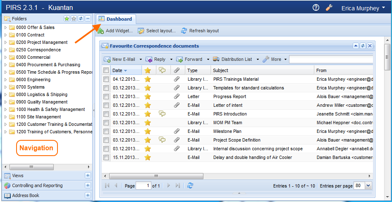Click paperclip on Progress Report row

click(177, 96)
